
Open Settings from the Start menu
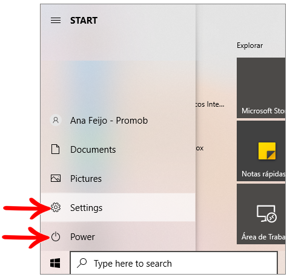click(118, 207)
